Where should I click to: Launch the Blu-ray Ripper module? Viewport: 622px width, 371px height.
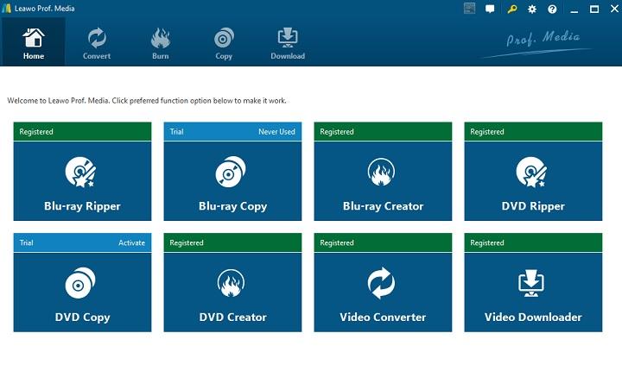82,180
